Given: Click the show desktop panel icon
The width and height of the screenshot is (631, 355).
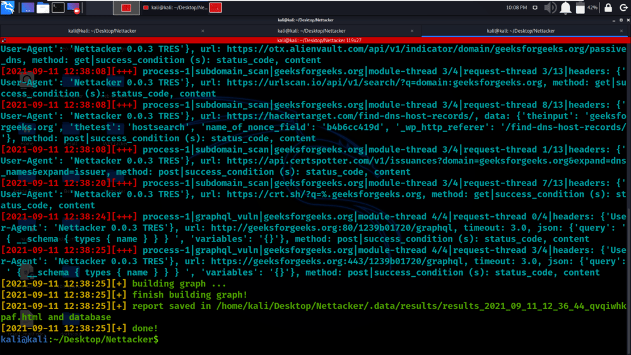Looking at the screenshot, I should tap(27, 8).
